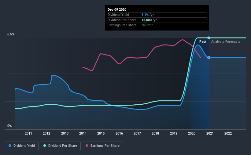Select the 2017 tick on the year axis
251x155 pixels.
click(x=137, y=133)
